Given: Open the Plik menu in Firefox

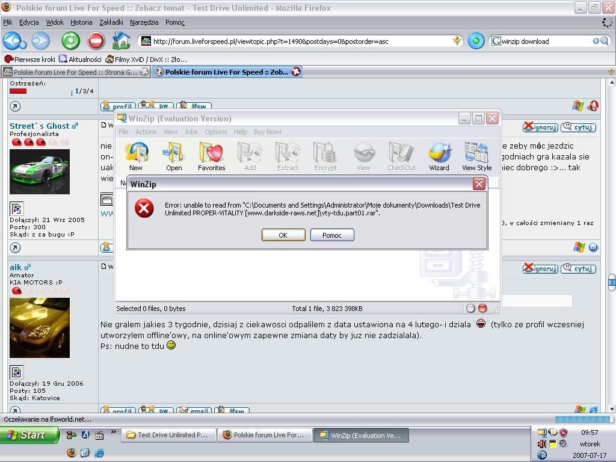Looking at the screenshot, I should 8,22.
